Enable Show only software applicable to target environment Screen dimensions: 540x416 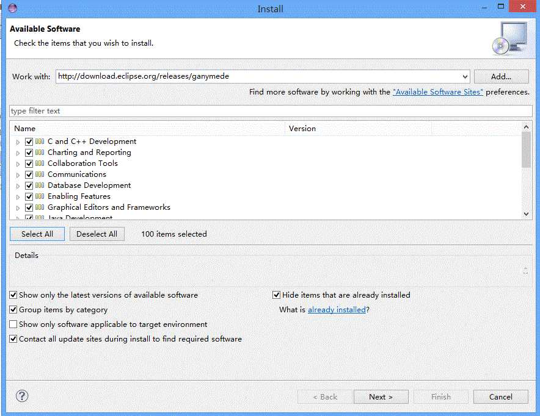coord(13,325)
